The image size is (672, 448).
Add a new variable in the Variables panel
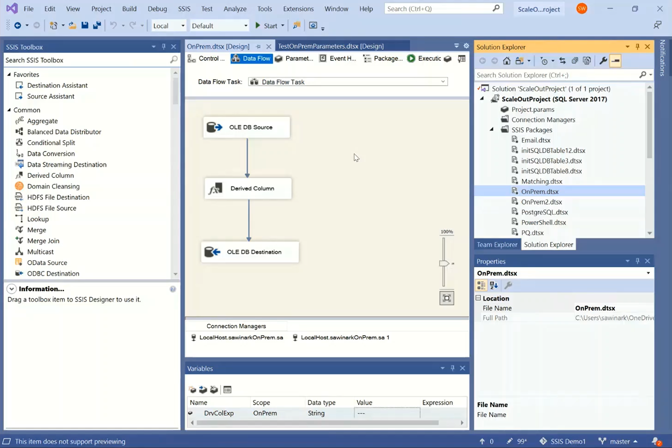coord(192,389)
